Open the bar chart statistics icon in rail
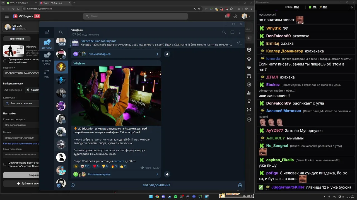 (x=249, y=93)
